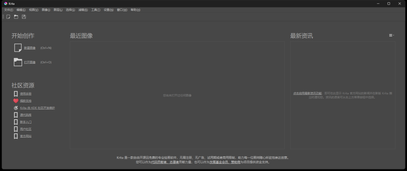This screenshot has height=171, width=407.
Task: Open the 设置(N) menu
Action: coord(109,10)
